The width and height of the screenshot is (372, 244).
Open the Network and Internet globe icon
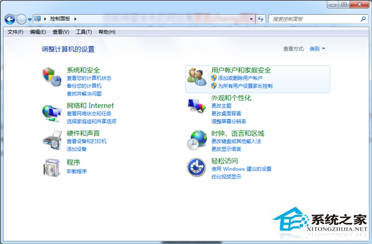point(52,113)
